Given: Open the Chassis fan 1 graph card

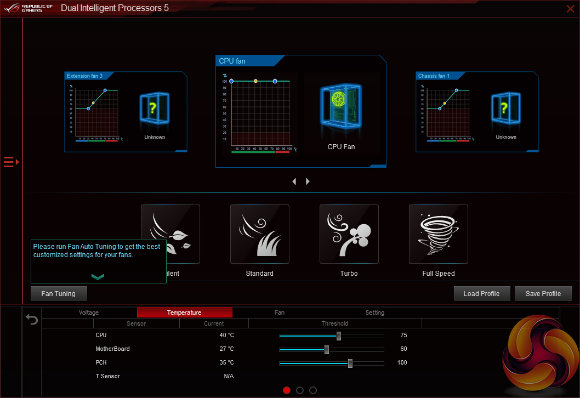Looking at the screenshot, I should (x=477, y=112).
